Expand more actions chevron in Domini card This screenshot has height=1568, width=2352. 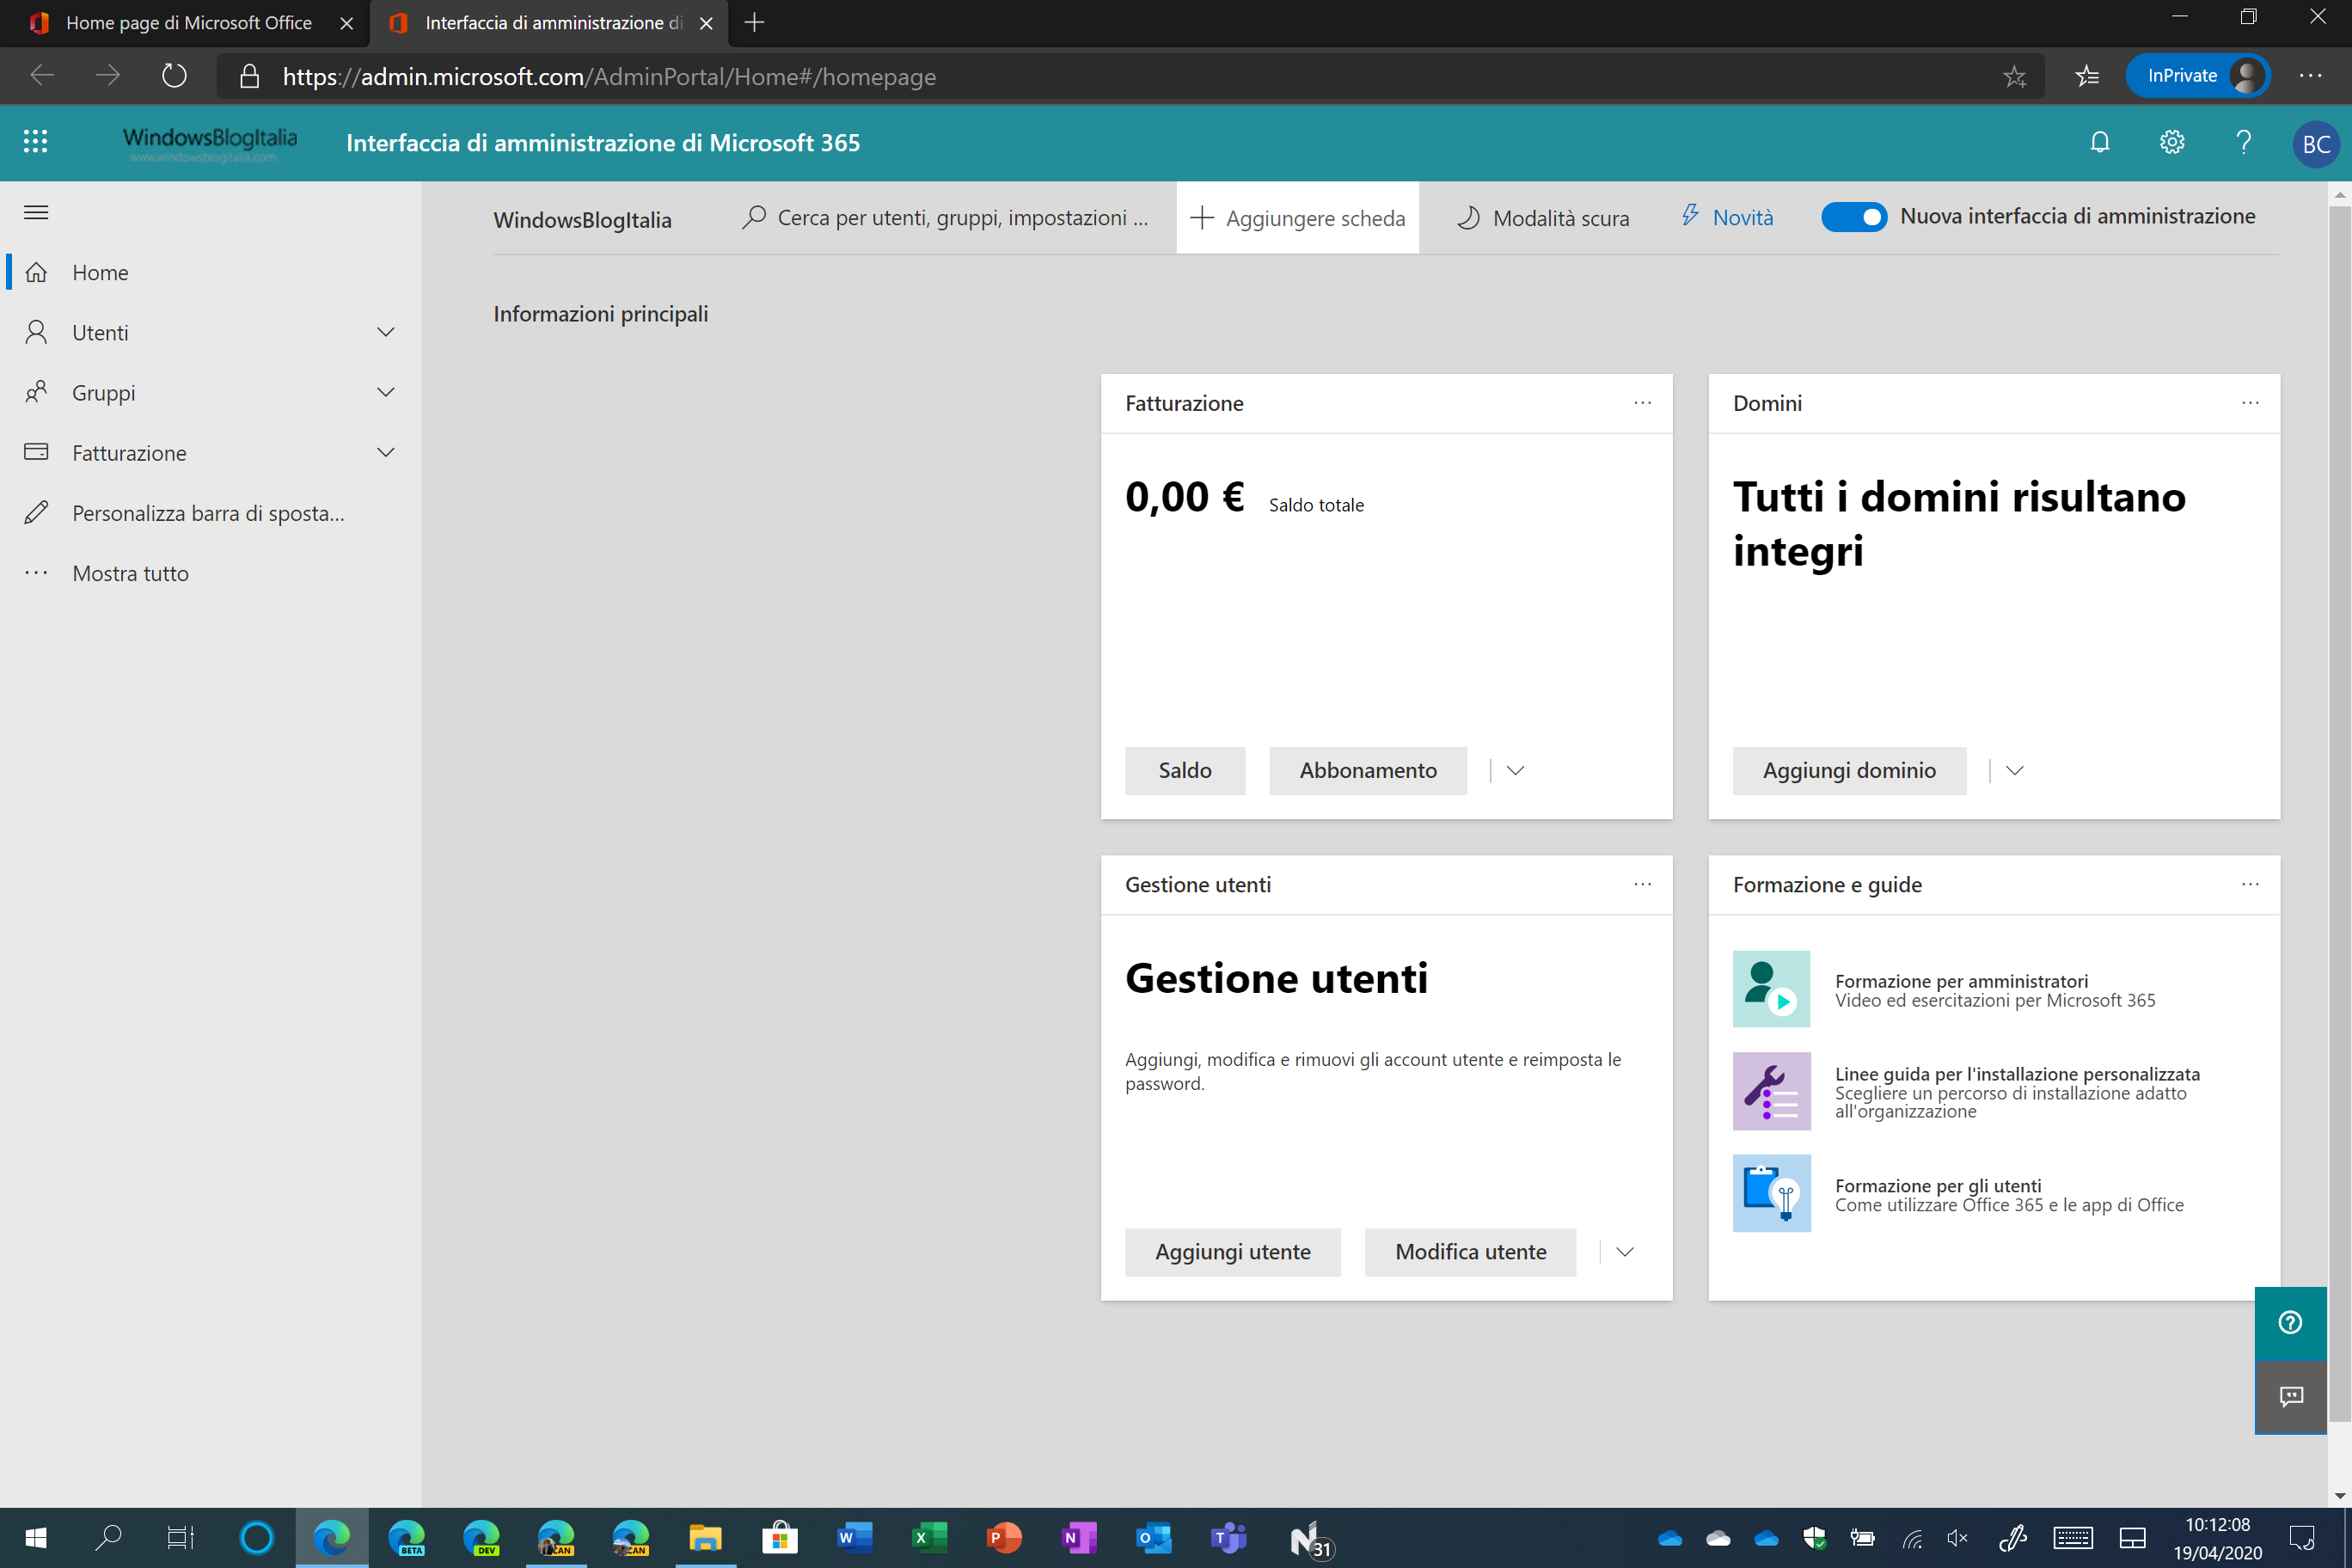coord(2014,770)
